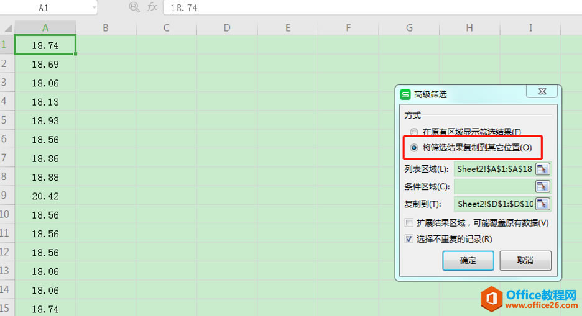Open the Name Box dropdown arrow

(94, 7)
